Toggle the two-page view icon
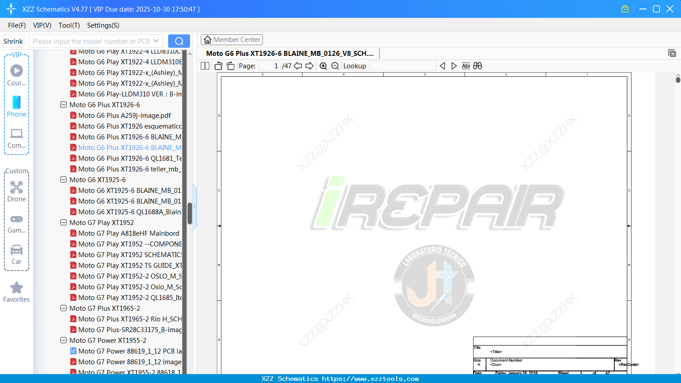Image resolution: width=681 pixels, height=383 pixels. coord(205,66)
